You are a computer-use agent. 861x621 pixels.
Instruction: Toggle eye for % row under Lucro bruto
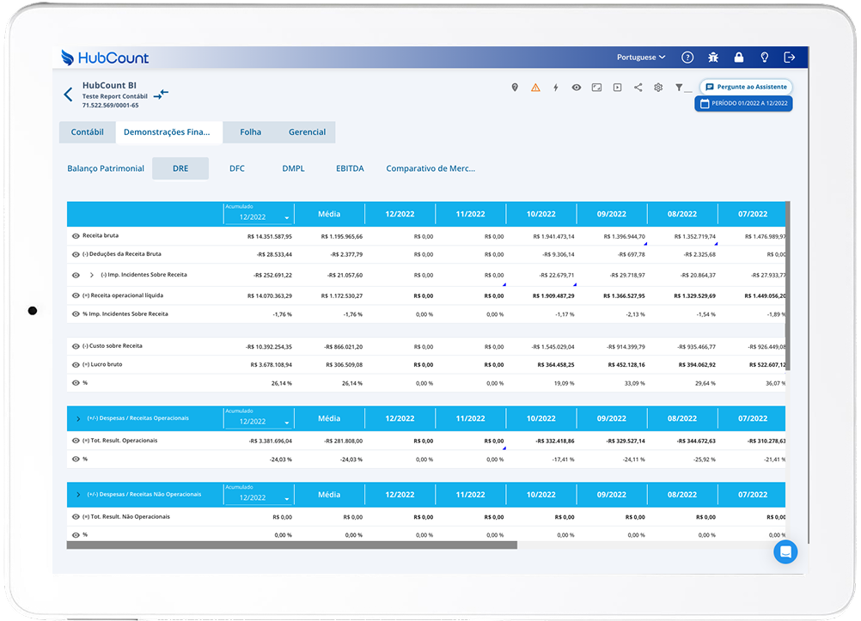pos(76,383)
